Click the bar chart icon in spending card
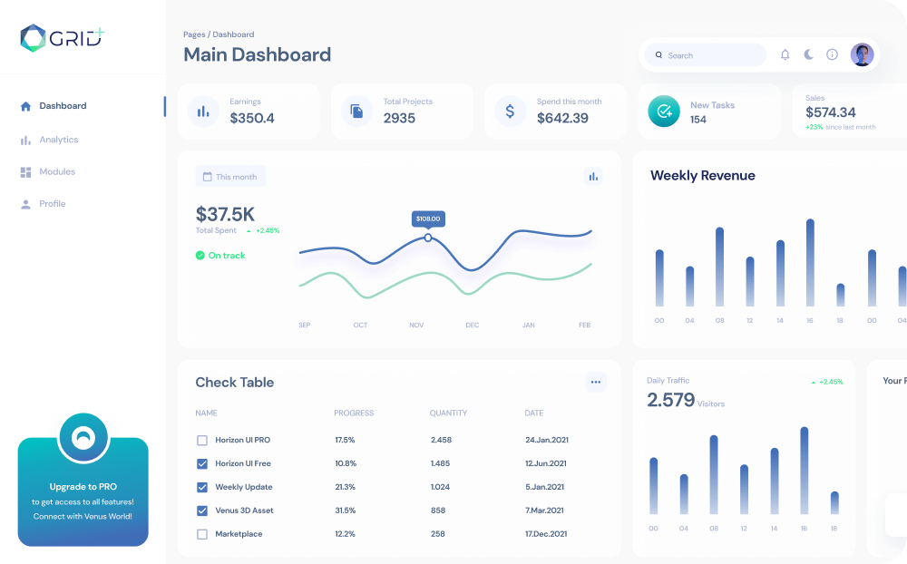 click(593, 177)
